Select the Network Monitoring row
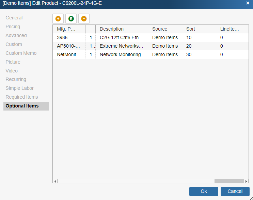Viewport: 253px width, 200px height. (120, 54)
